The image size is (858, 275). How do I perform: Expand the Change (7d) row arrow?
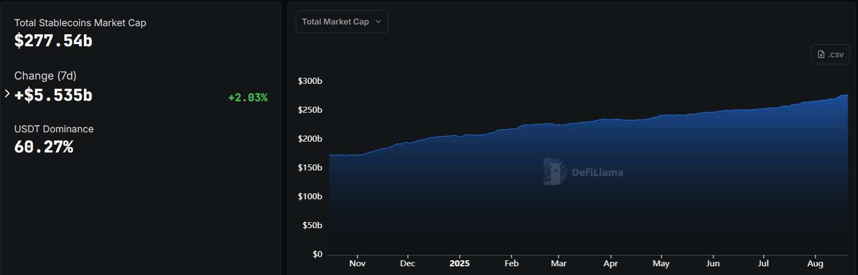(7, 94)
